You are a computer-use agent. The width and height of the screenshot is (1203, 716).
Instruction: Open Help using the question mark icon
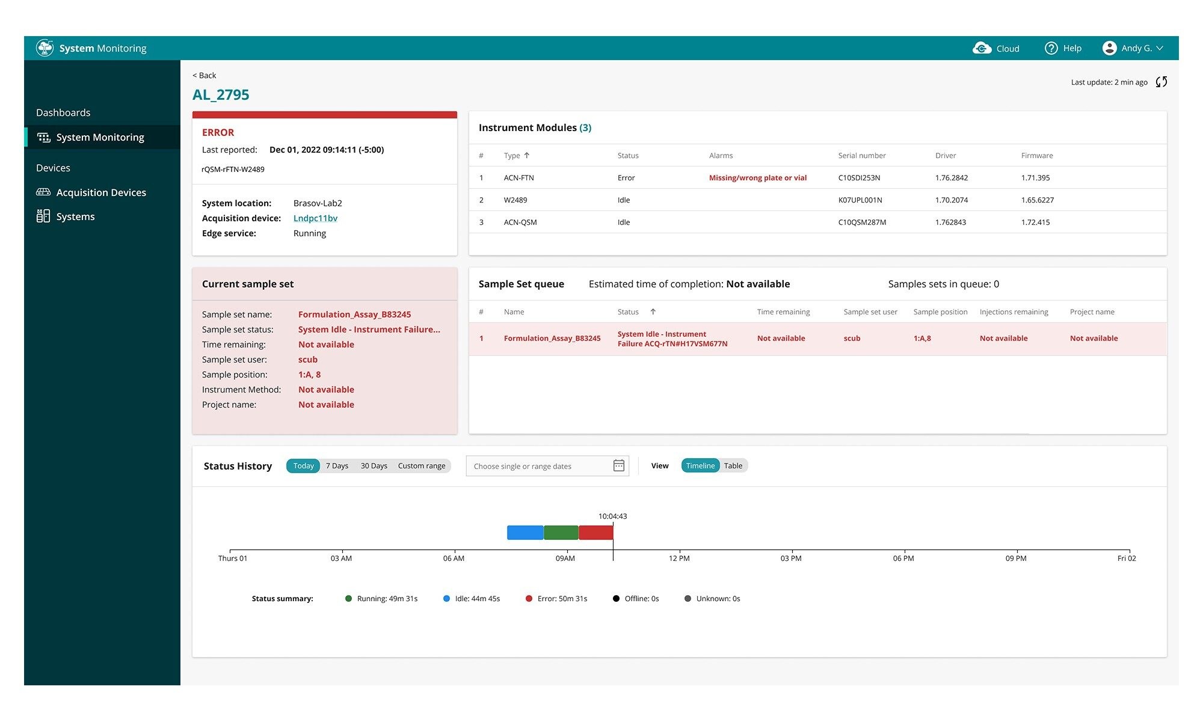1051,48
